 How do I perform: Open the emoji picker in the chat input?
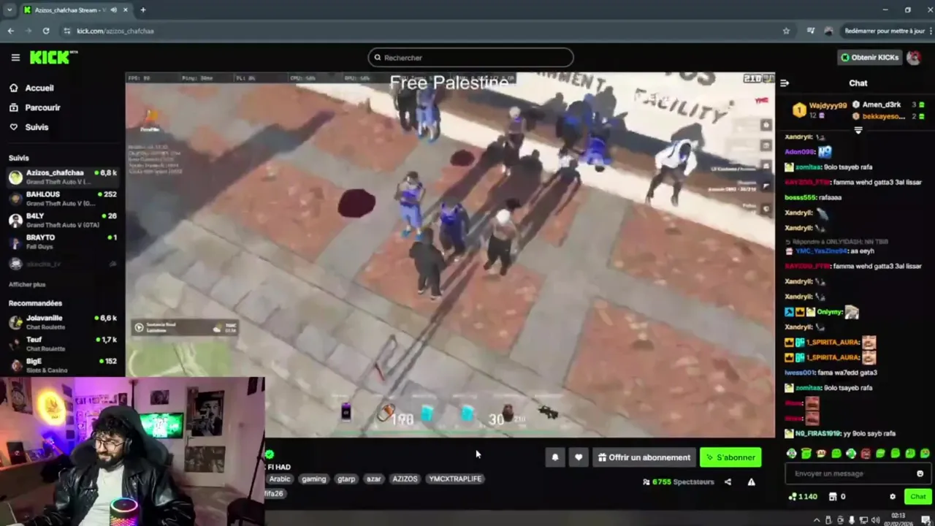point(920,473)
